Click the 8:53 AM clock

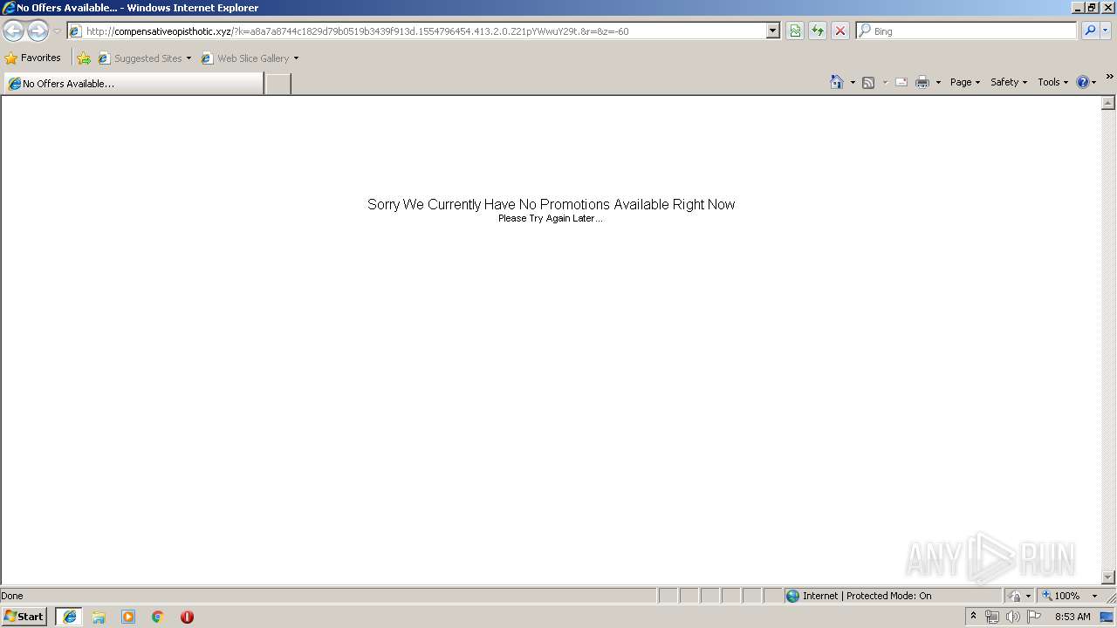(x=1072, y=617)
